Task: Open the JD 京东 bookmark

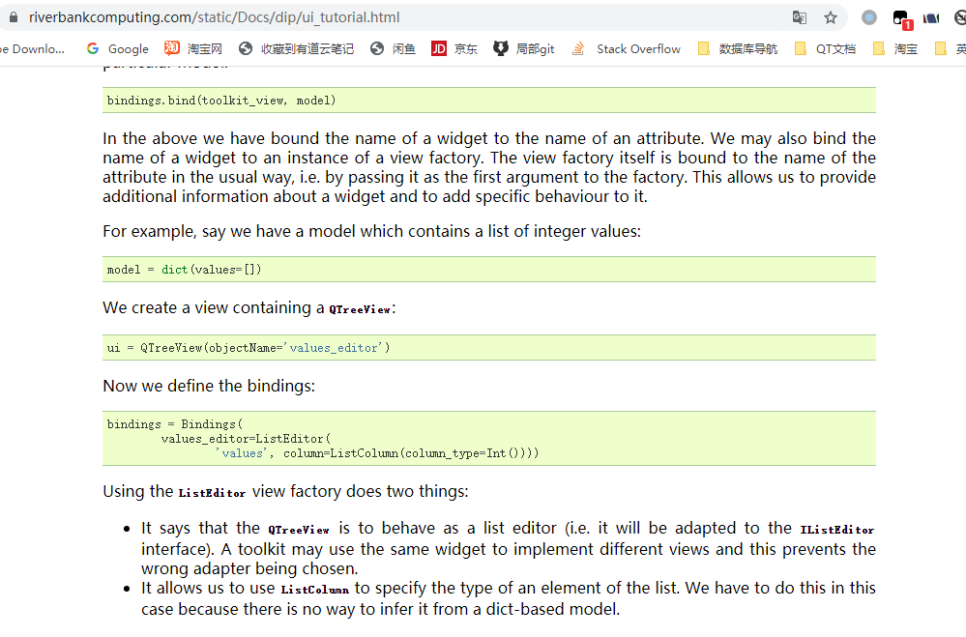Action: click(x=454, y=48)
